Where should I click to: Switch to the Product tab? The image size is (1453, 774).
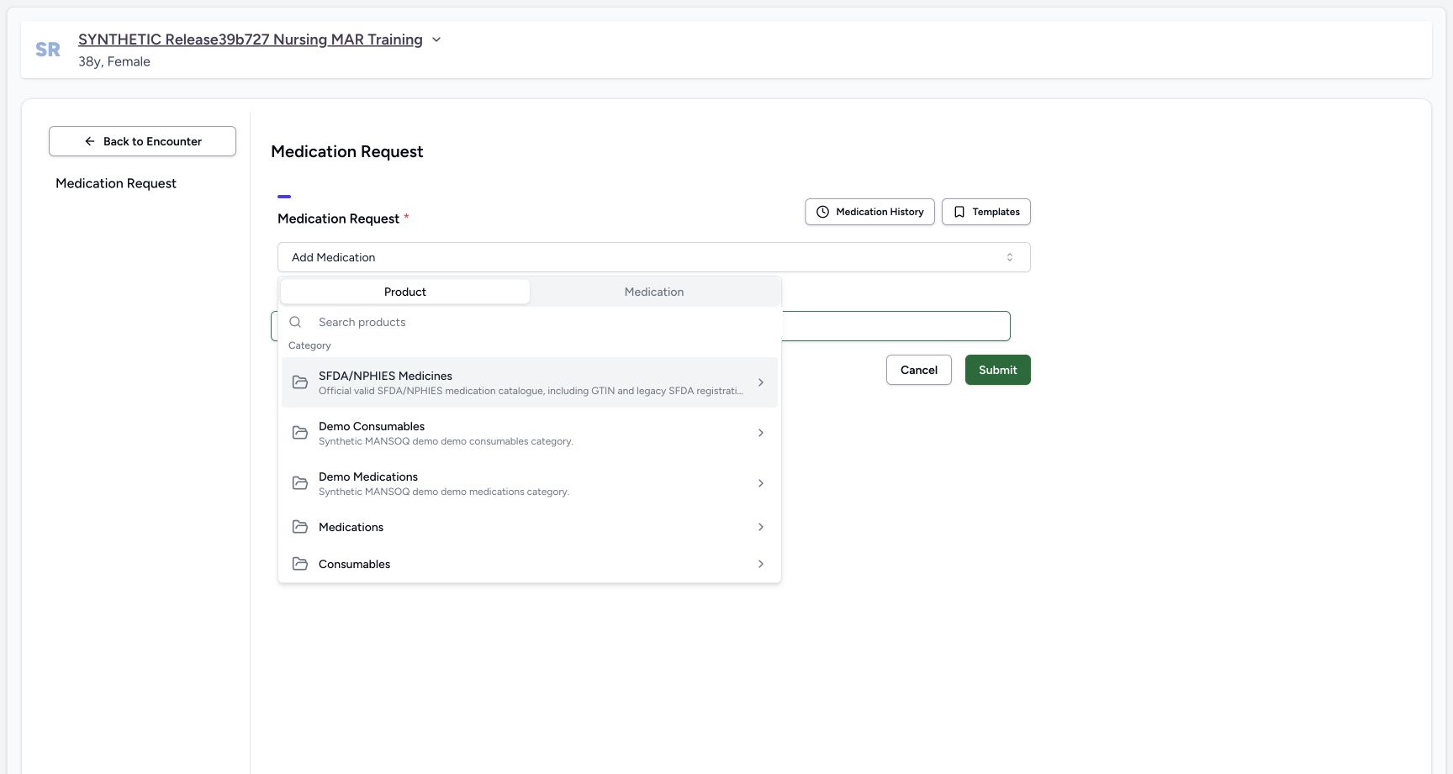click(405, 292)
